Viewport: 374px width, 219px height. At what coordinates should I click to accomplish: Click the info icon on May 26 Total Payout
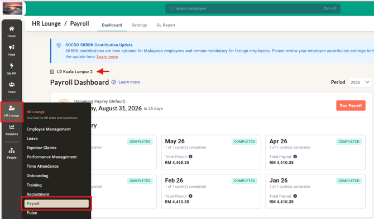pos(190,157)
